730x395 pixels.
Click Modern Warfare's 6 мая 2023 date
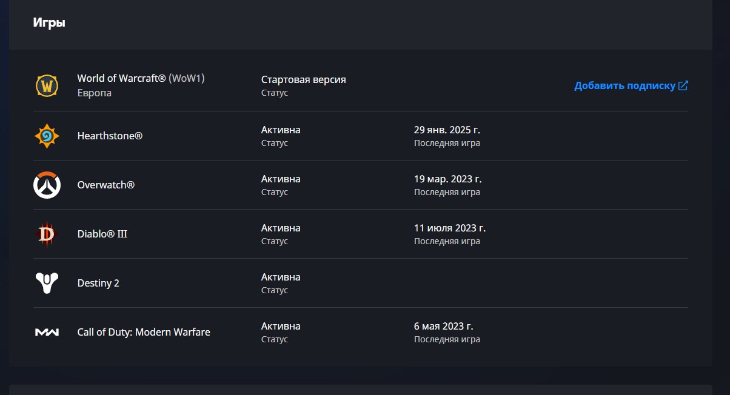[443, 326]
